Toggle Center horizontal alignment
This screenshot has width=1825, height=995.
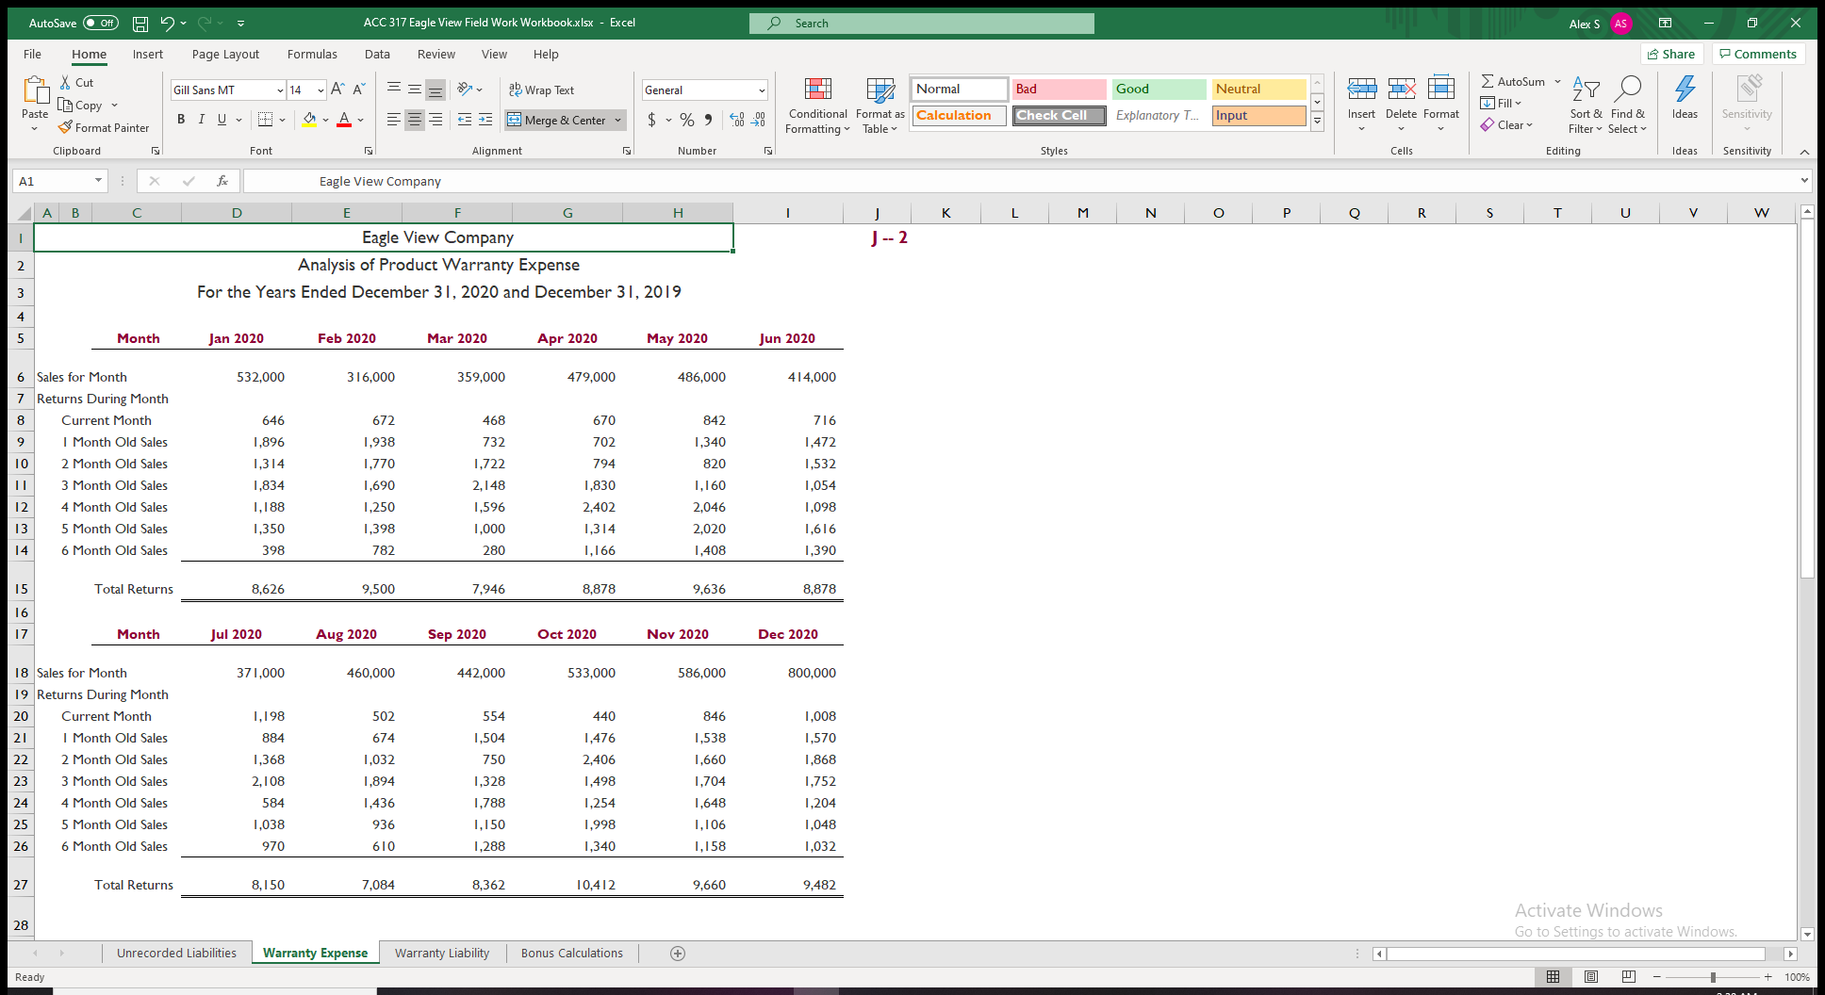(415, 120)
